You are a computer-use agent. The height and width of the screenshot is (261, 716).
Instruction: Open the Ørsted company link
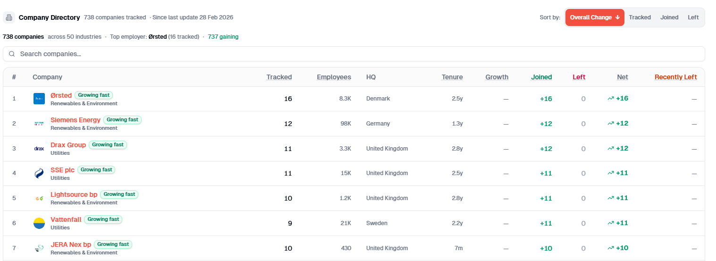click(61, 95)
